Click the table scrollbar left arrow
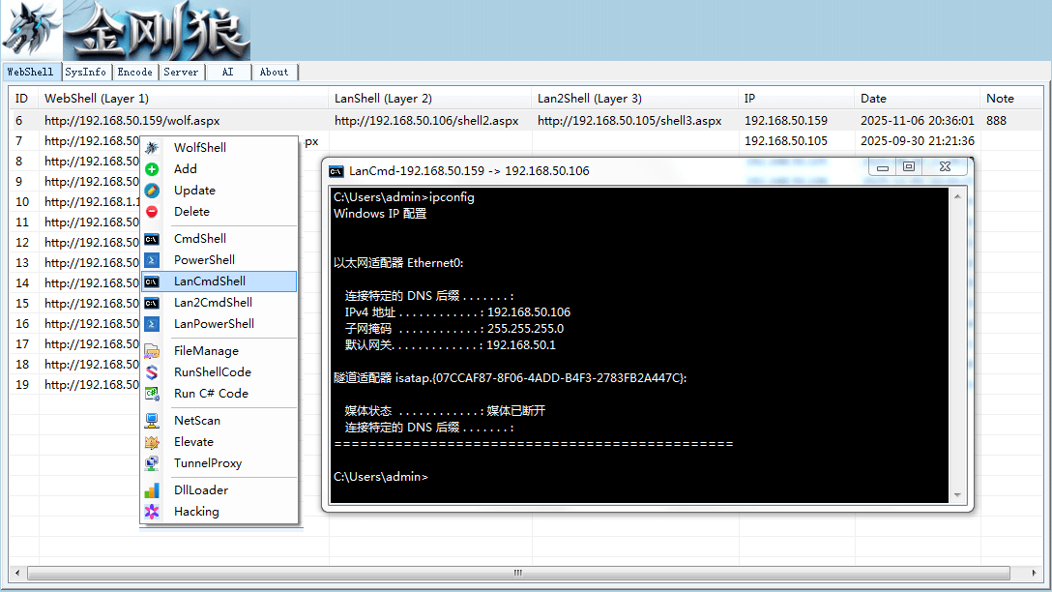Viewport: 1052px width, 592px height. 17,574
